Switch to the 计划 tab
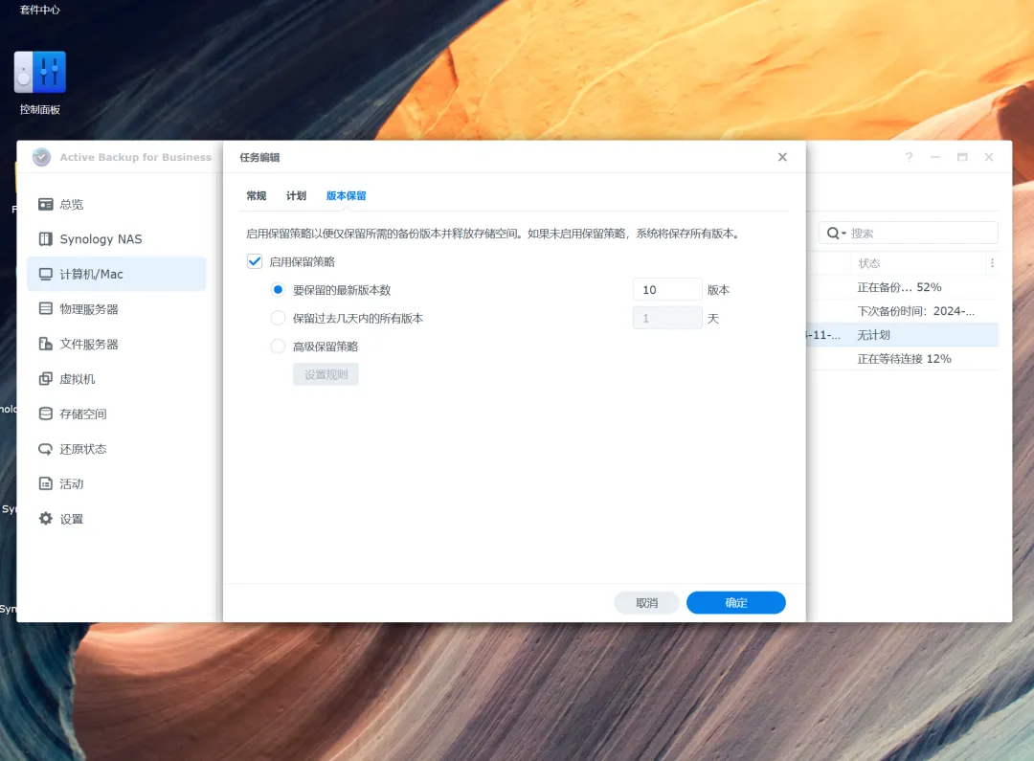 point(296,195)
